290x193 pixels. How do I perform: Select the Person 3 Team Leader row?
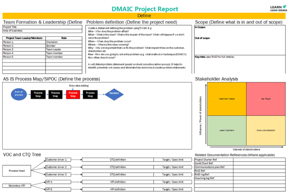(x=42, y=50)
